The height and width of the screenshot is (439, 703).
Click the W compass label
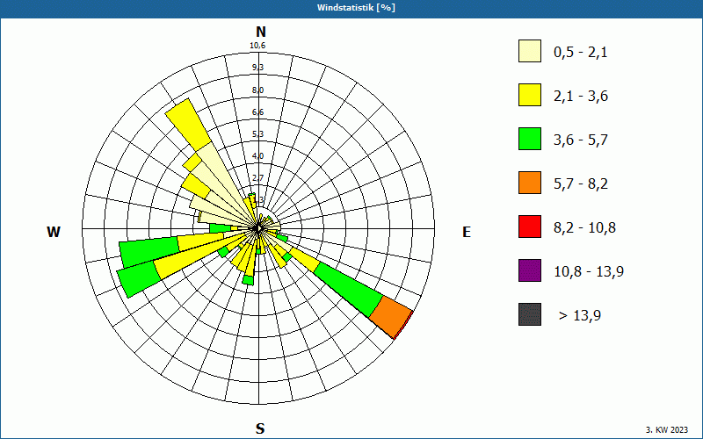click(x=54, y=232)
